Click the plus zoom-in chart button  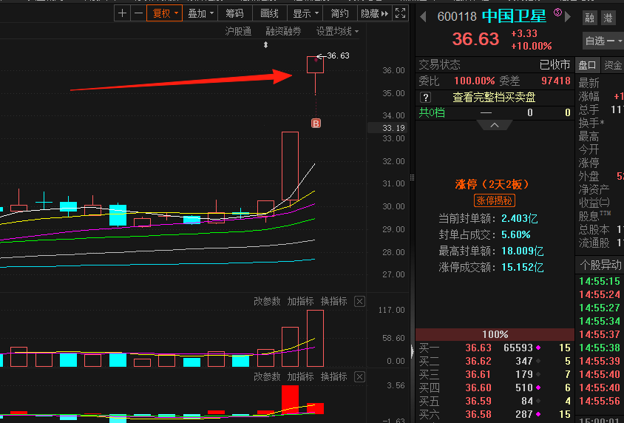tap(122, 13)
